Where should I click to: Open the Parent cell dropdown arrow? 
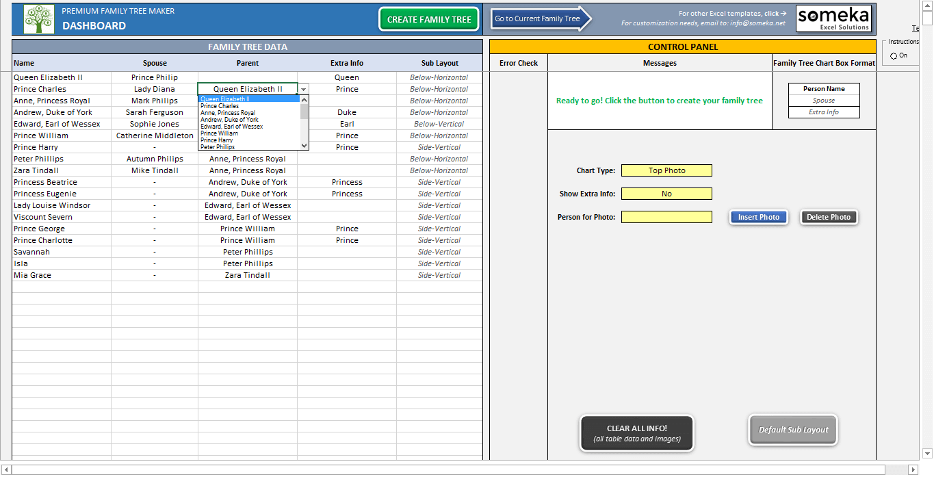click(x=303, y=89)
